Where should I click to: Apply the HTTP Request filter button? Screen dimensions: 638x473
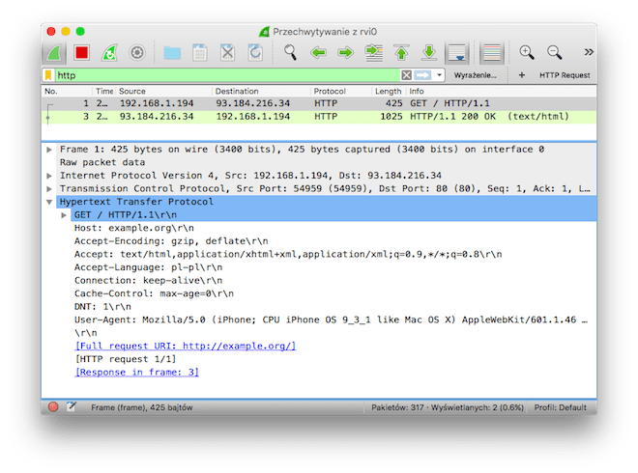565,74
